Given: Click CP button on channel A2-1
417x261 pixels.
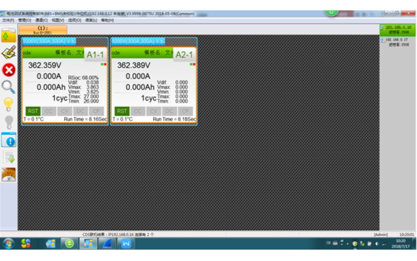Looking at the screenshot, I should pos(185,111).
